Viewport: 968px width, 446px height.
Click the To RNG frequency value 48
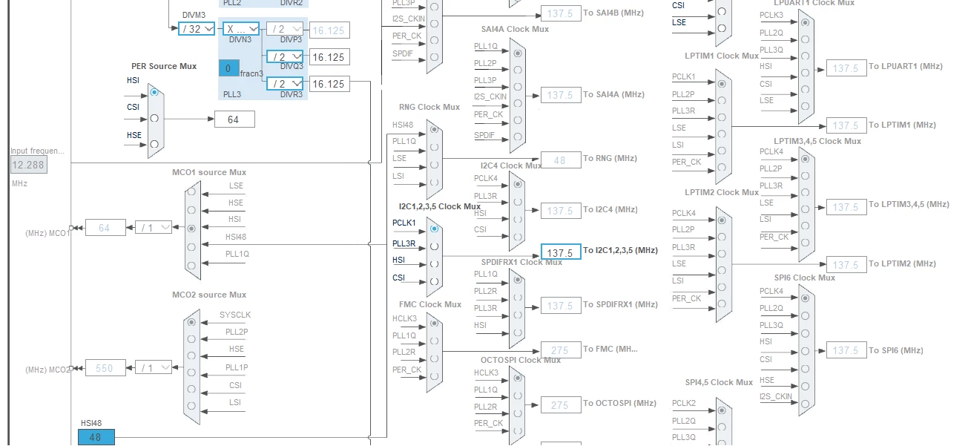pyautogui.click(x=561, y=160)
